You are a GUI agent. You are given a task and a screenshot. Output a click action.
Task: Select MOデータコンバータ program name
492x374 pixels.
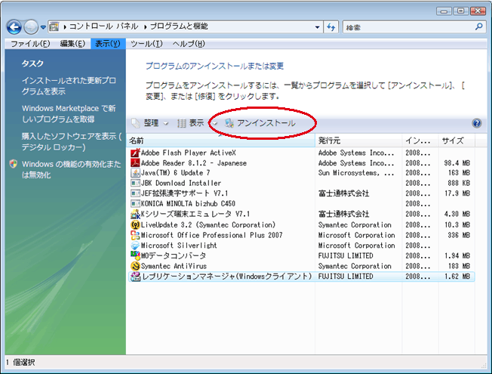[174, 255]
